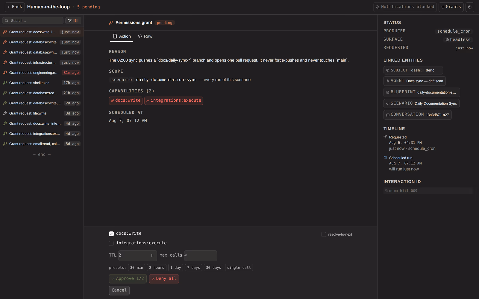Select the Action tab
Screen dimensions: 479x299
click(122, 36)
